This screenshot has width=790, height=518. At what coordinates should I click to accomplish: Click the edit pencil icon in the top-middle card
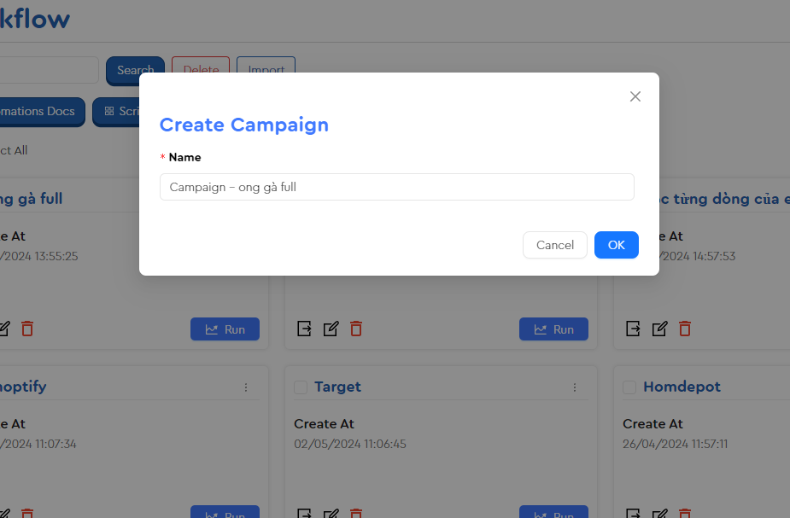click(x=331, y=329)
